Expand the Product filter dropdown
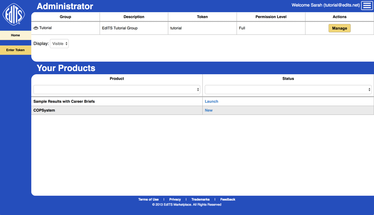This screenshot has width=374, height=215. (x=117, y=90)
